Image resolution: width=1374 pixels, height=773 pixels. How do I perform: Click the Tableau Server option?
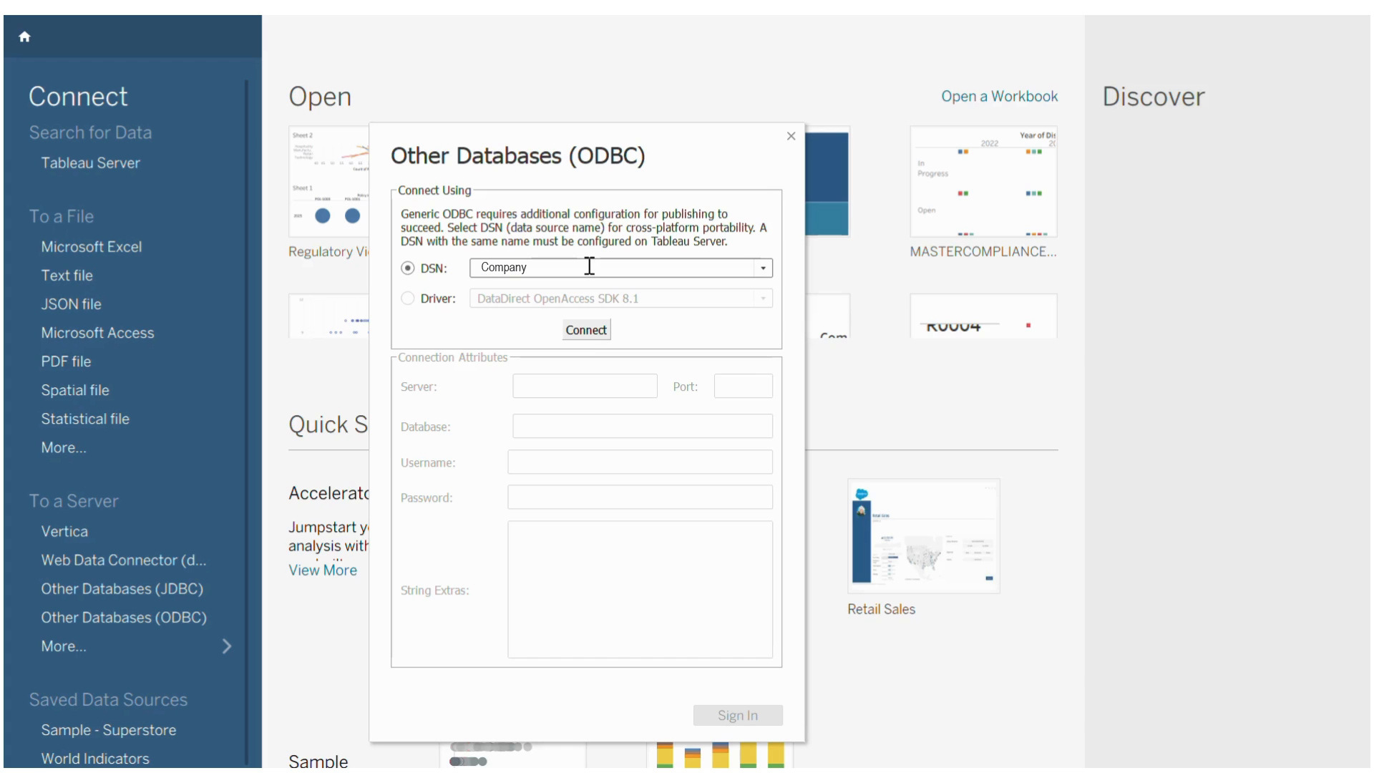coord(91,163)
